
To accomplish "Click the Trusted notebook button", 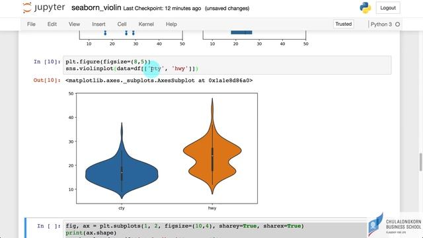I will pos(344,24).
